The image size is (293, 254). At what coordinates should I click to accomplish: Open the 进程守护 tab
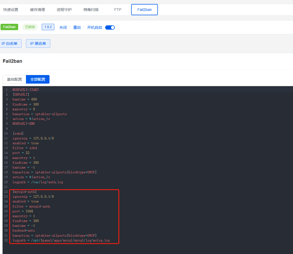click(x=64, y=10)
